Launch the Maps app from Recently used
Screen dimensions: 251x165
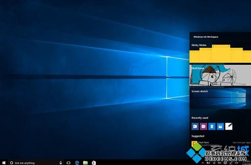click(x=212, y=126)
